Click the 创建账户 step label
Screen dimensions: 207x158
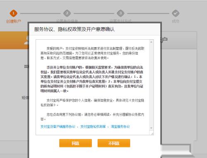(14, 21)
